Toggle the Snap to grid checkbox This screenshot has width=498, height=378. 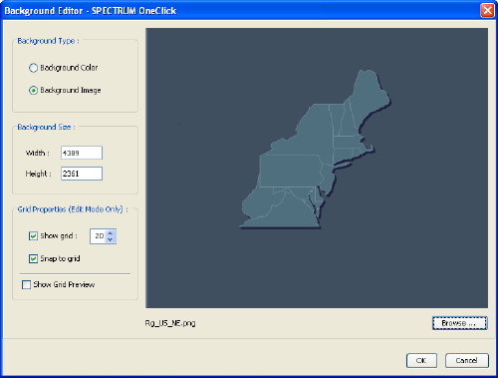pyautogui.click(x=33, y=258)
